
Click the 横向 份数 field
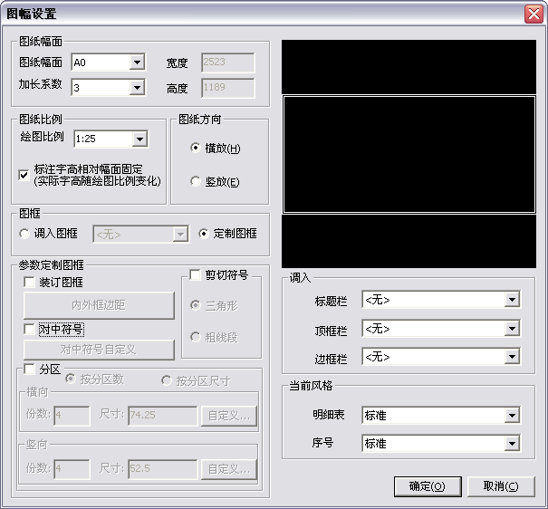point(72,416)
